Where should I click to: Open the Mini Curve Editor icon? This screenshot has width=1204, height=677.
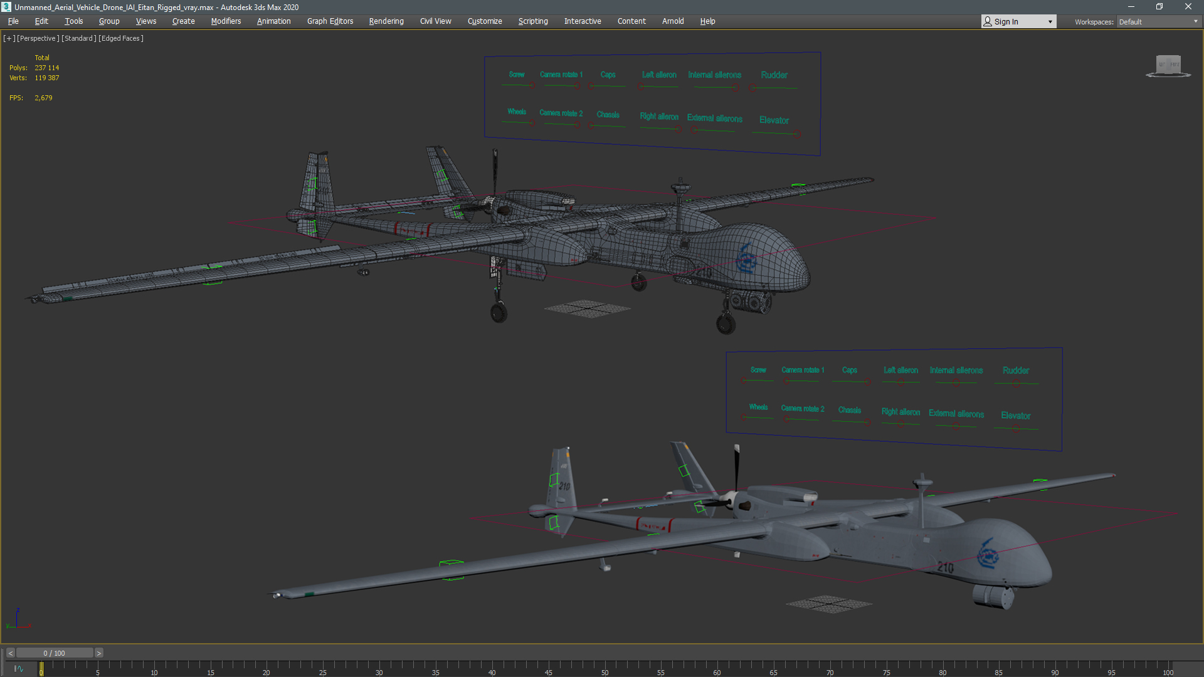[x=18, y=669]
